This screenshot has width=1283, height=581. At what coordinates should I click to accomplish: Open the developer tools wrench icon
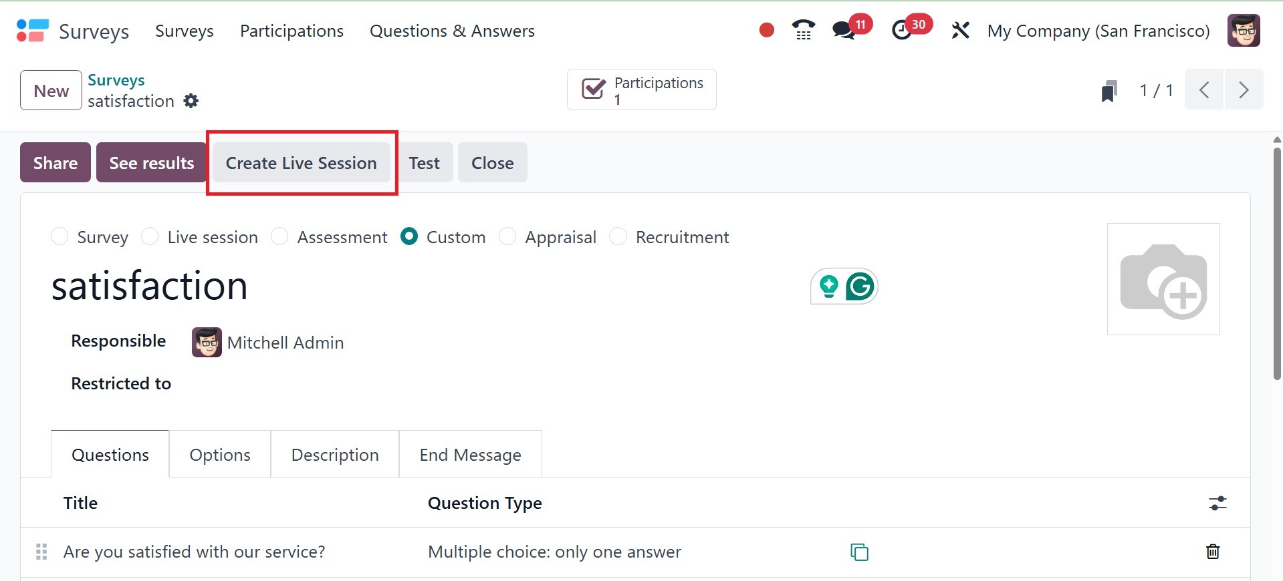(x=960, y=31)
